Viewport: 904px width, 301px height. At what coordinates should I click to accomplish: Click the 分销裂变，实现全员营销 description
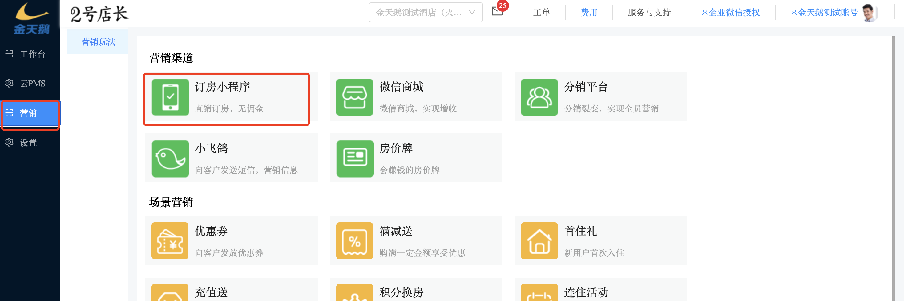click(x=611, y=109)
